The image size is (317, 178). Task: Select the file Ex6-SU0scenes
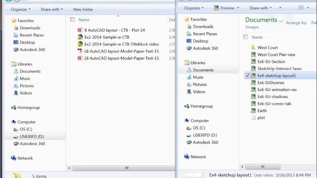tap(271, 83)
